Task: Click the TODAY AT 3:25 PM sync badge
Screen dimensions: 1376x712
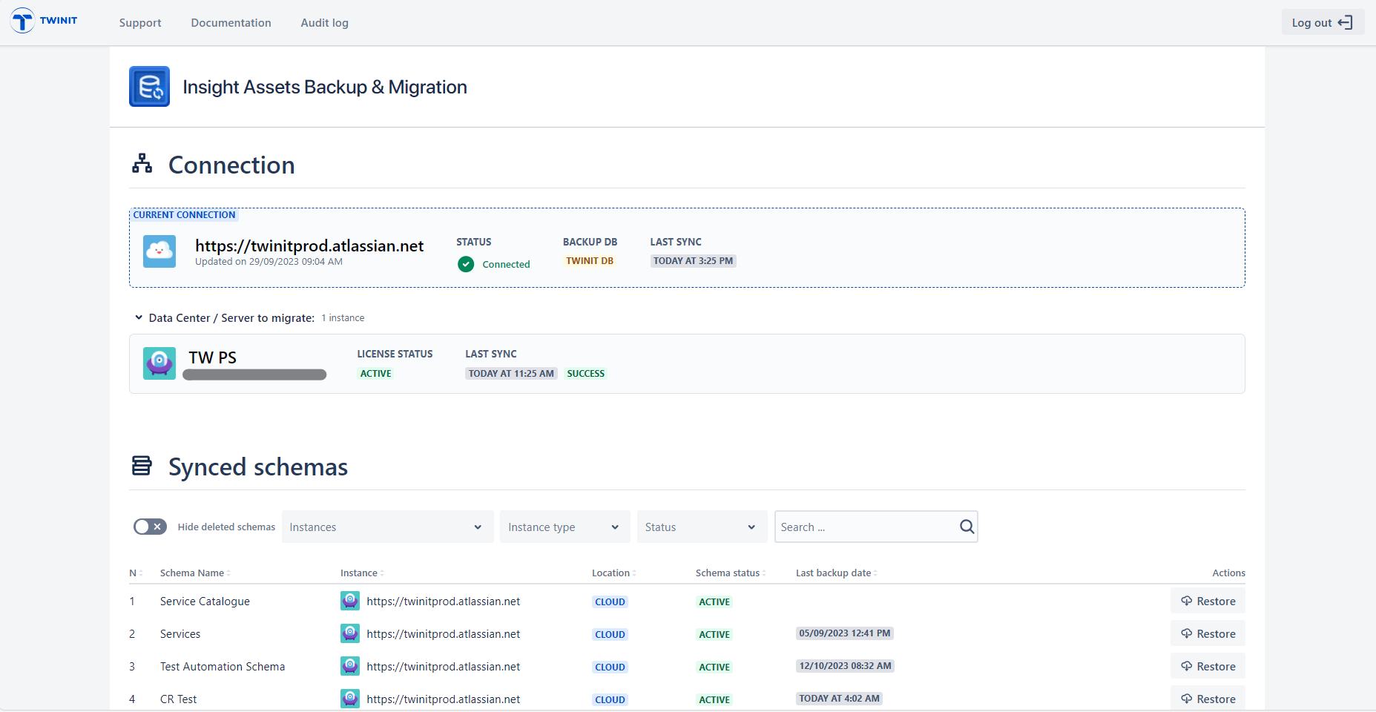Action: 693,261
